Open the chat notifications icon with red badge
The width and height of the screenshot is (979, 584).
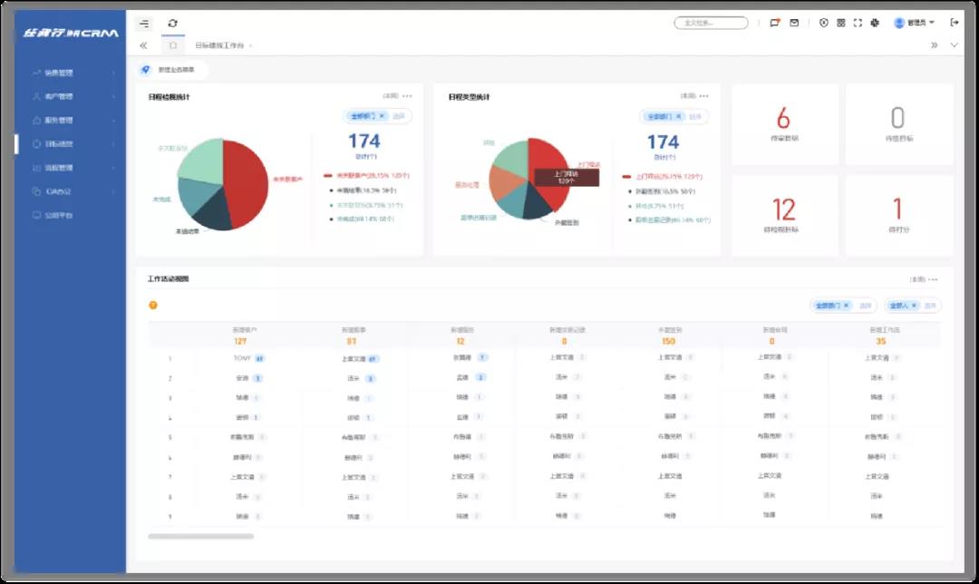coord(774,23)
